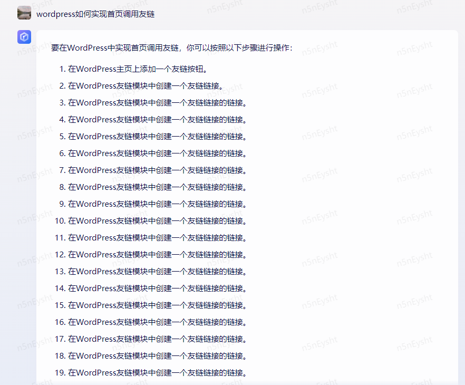
Task: Click the text of list item 18
Action: click(157, 356)
